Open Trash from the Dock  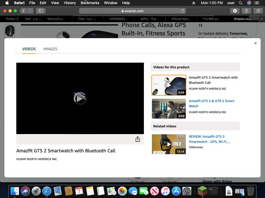251,191
